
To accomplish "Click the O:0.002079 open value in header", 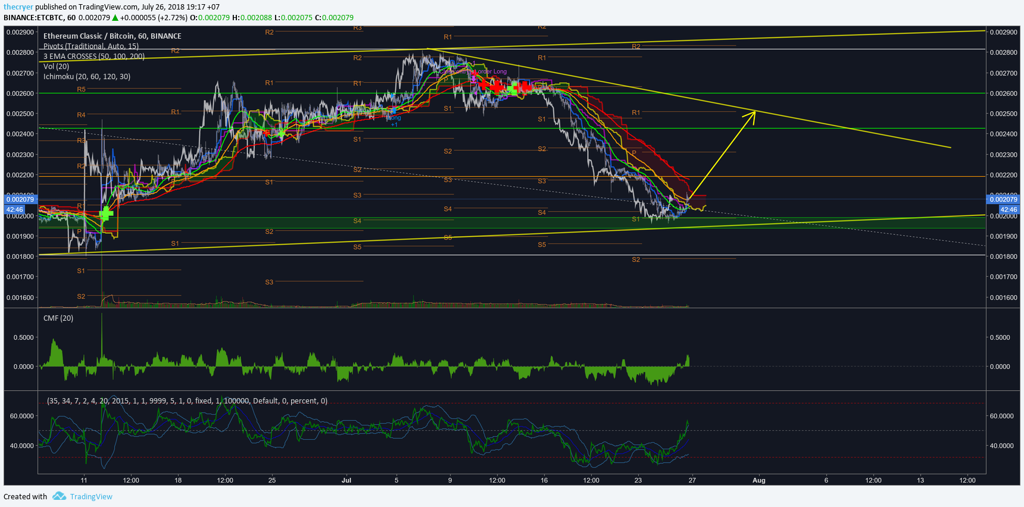I will pos(210,18).
